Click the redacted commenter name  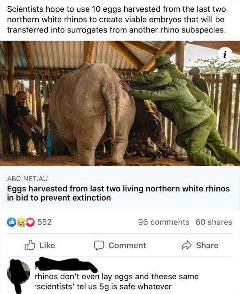tap(66, 265)
